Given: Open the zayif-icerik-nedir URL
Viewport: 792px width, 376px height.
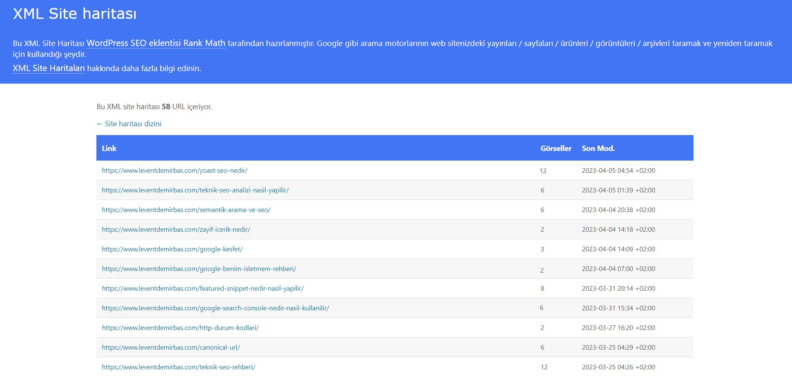Looking at the screenshot, I should click(176, 230).
